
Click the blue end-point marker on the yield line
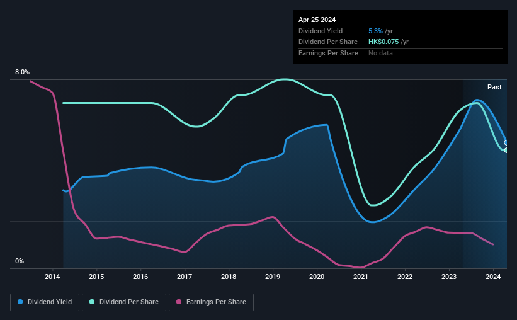506,143
